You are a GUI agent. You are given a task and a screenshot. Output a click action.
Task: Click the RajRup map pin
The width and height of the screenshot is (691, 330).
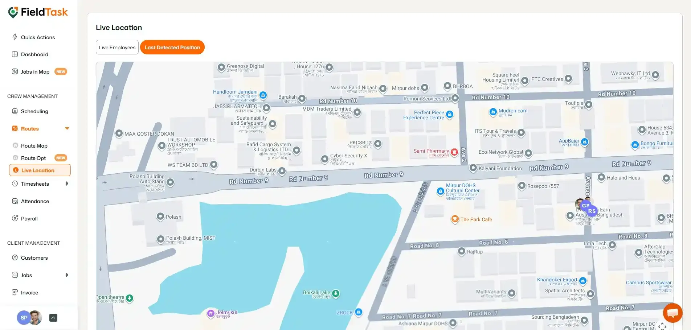(461, 251)
